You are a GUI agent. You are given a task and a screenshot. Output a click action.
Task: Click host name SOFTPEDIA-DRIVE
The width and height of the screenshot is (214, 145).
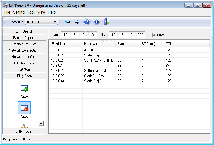pyautogui.click(x=99, y=60)
